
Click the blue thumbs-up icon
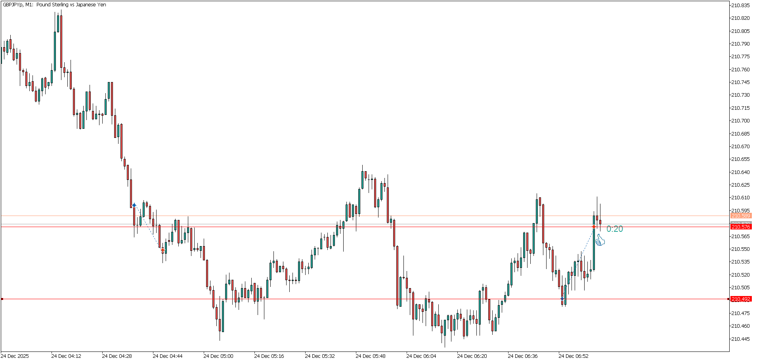click(600, 240)
